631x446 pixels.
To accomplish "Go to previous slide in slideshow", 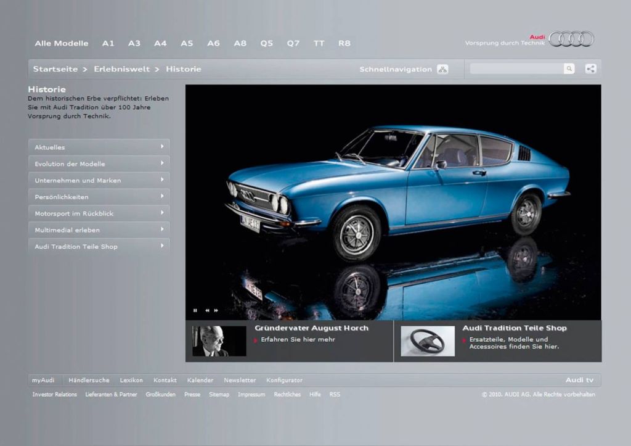I will (x=207, y=310).
